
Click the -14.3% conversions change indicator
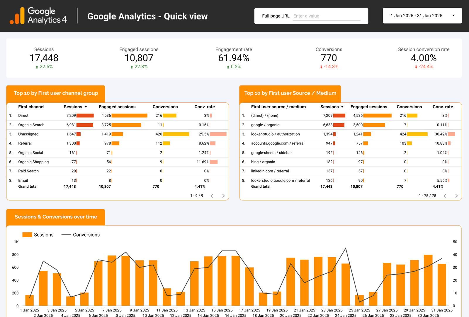coord(329,67)
